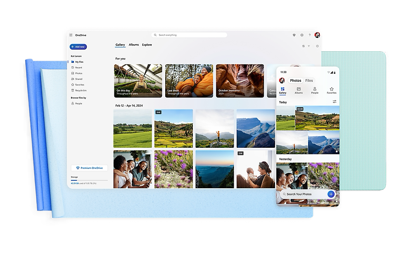Switch to the Explore tab
This screenshot has height=265, width=413.
click(x=147, y=45)
